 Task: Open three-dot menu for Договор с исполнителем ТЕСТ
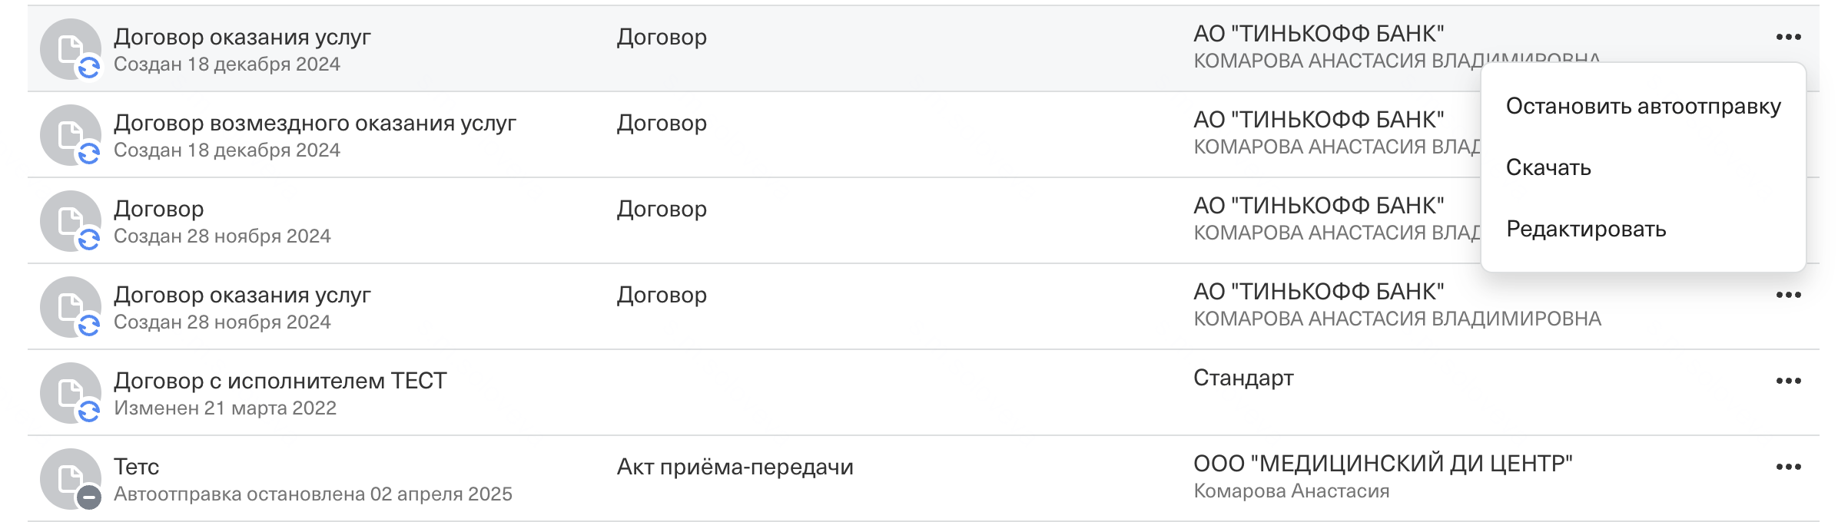click(x=1788, y=381)
